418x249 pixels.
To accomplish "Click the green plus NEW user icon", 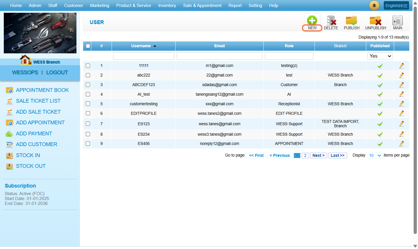I will (x=312, y=20).
